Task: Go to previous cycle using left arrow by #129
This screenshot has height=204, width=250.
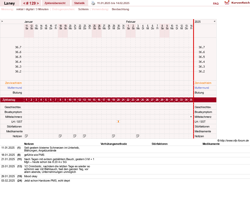Action: coord(24,3)
